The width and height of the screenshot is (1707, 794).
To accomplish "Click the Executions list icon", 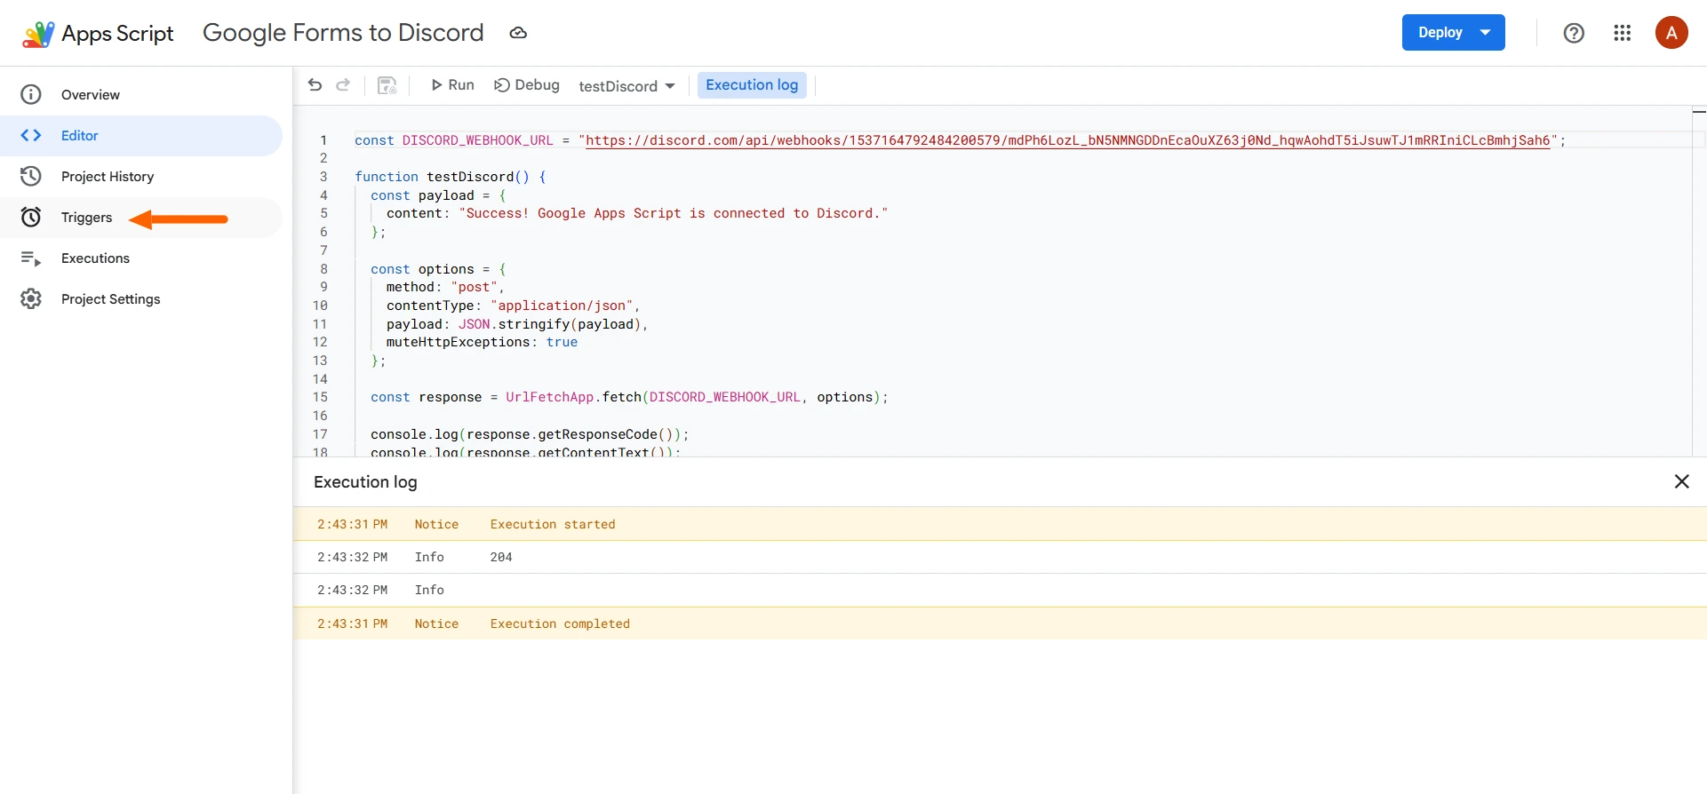I will (x=31, y=258).
